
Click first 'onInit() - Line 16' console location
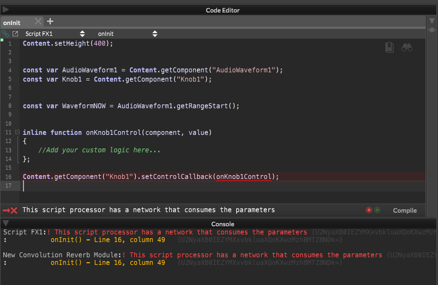click(108, 240)
